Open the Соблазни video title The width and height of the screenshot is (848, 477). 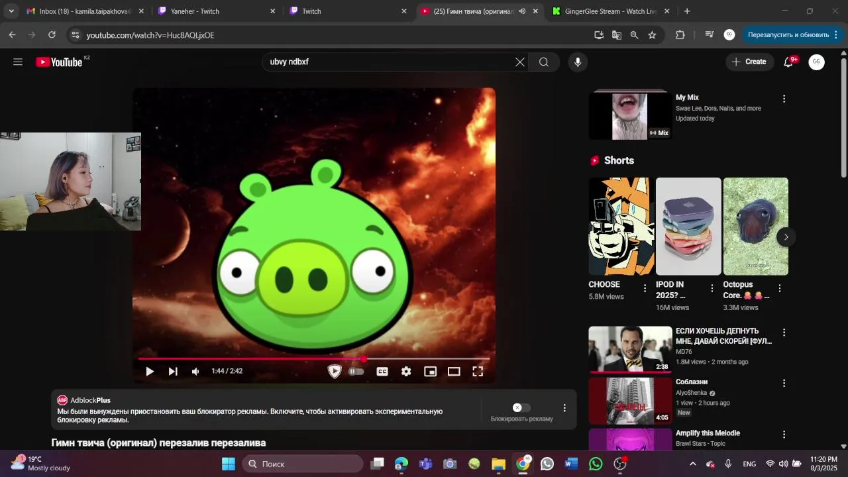[x=692, y=382]
